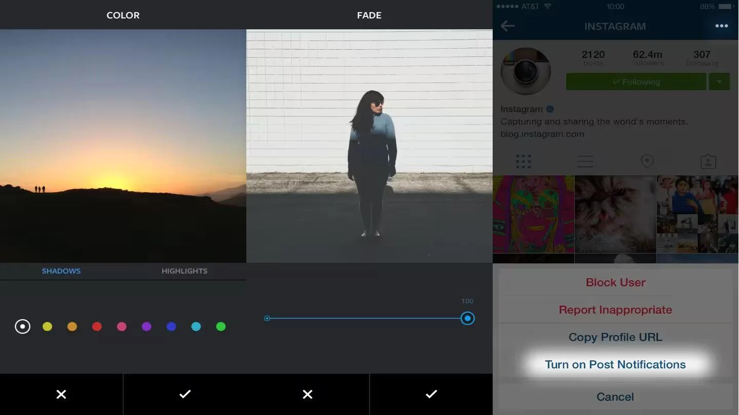This screenshot has height=415, width=739.
Task: Pick the green color swatch
Action: pos(221,326)
